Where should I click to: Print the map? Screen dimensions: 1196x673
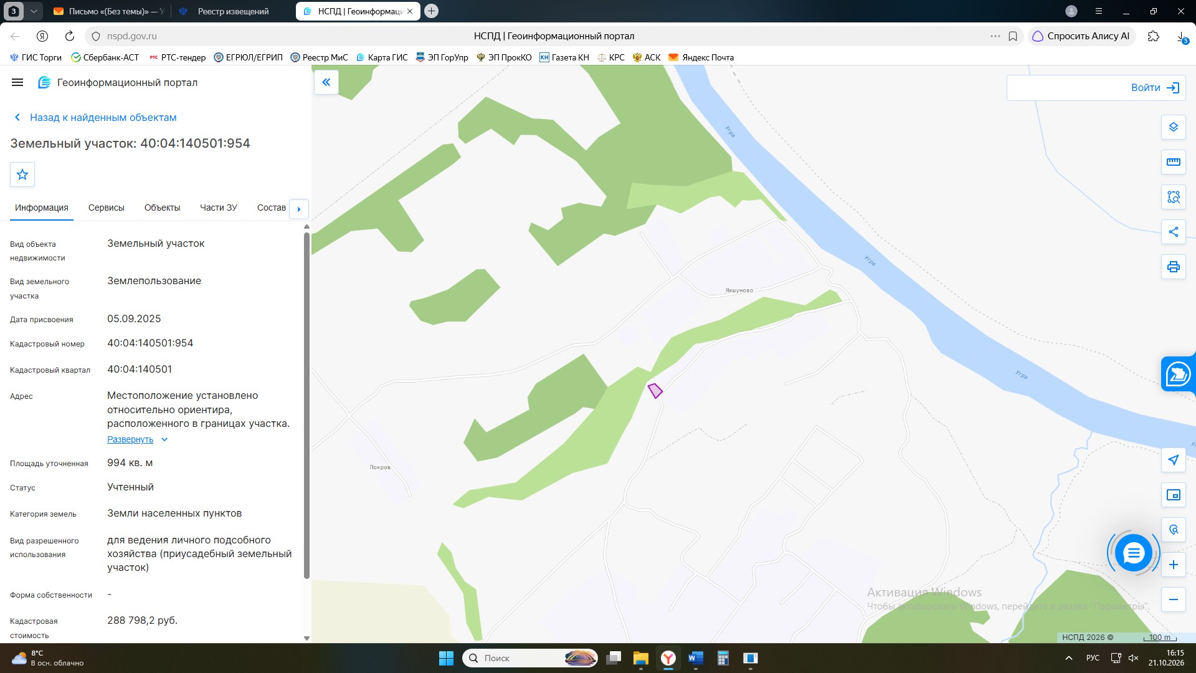(1173, 267)
